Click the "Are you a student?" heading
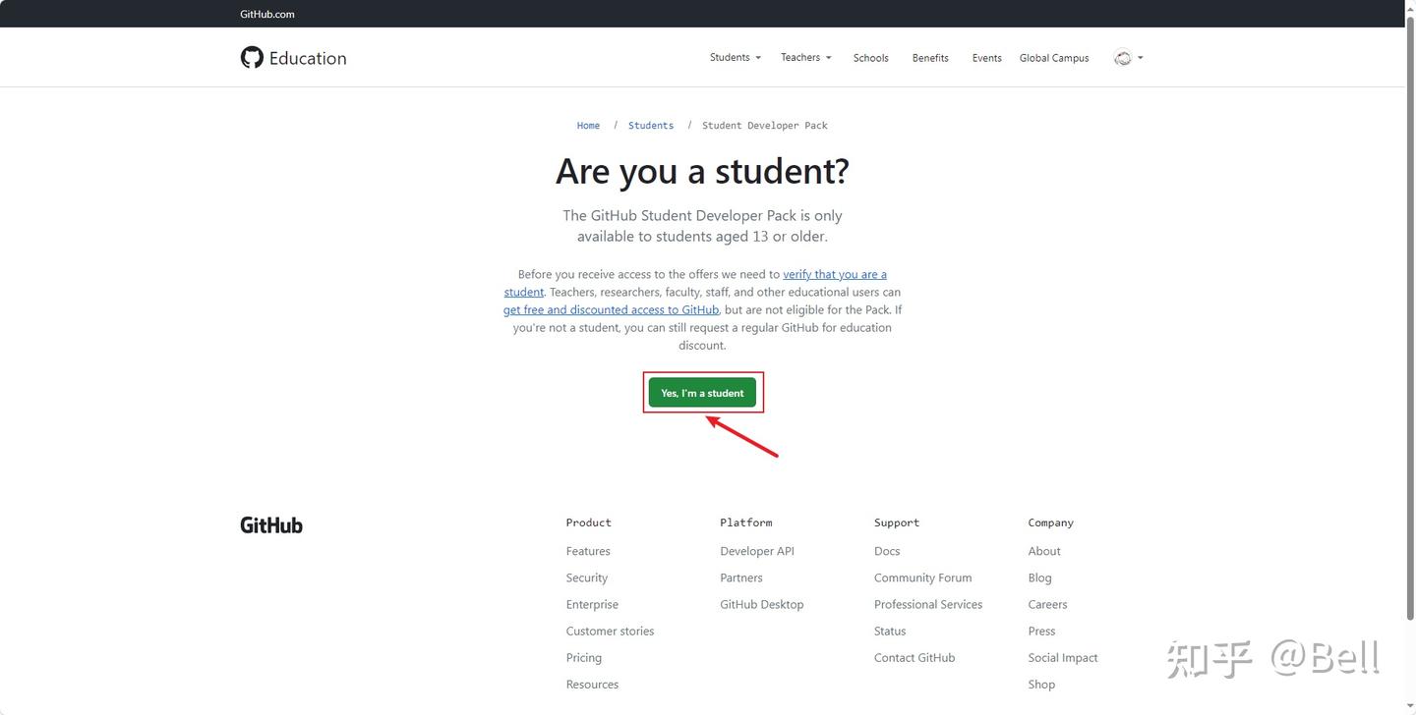The height and width of the screenshot is (715, 1416). [702, 171]
